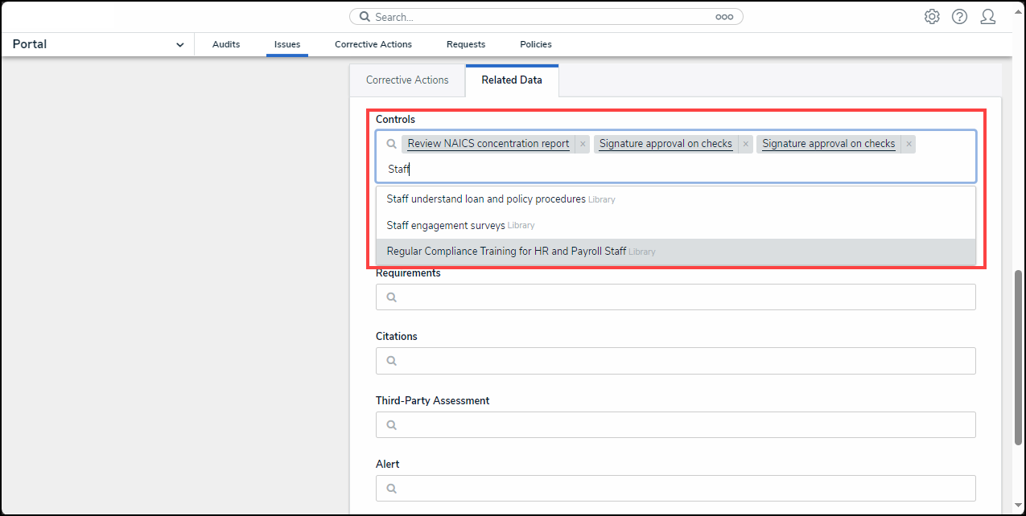The image size is (1026, 516).
Task: Switch to the Corrective Actions tab
Action: point(407,80)
